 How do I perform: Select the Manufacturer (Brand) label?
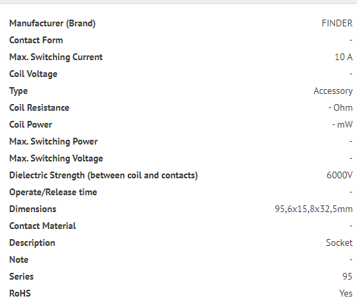point(52,24)
